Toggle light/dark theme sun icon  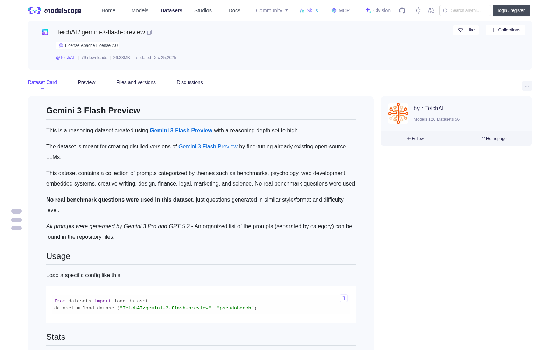(418, 10)
